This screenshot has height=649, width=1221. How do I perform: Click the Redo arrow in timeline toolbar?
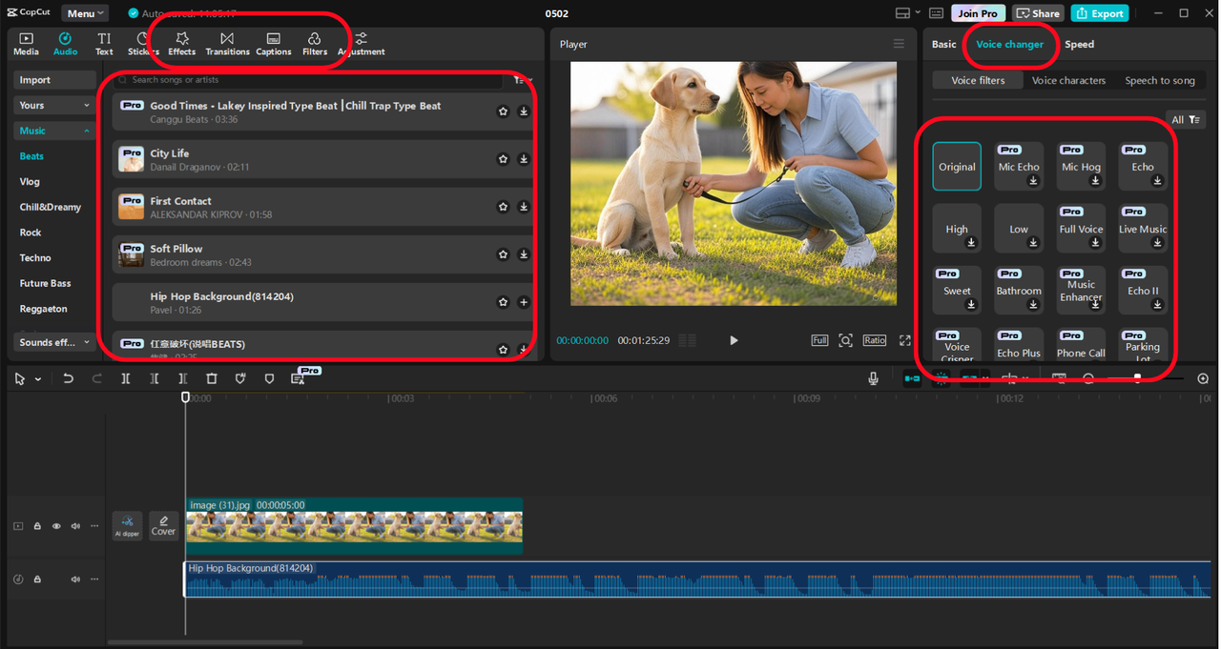[97, 378]
